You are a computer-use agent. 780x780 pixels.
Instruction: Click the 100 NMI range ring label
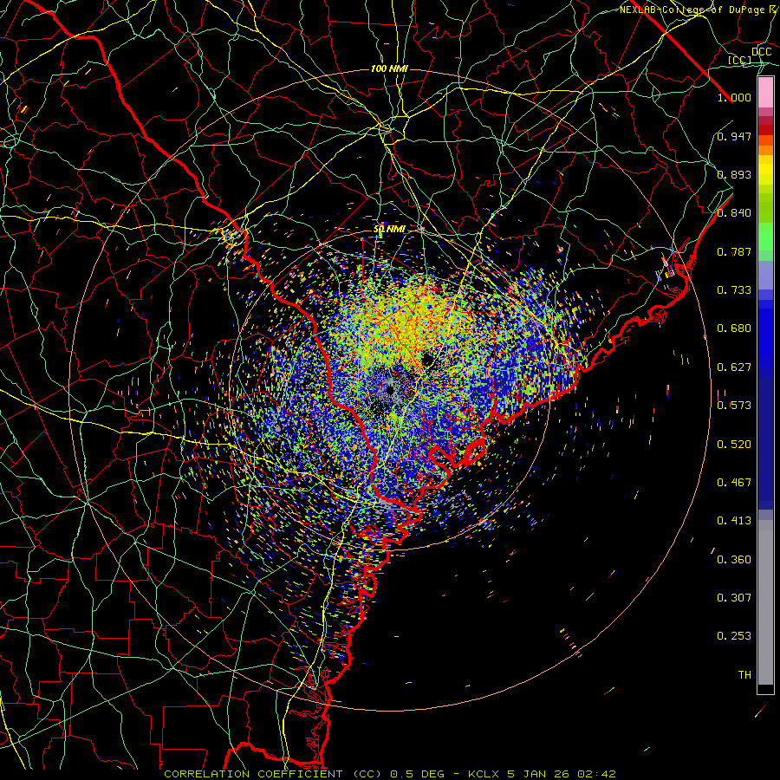(389, 68)
